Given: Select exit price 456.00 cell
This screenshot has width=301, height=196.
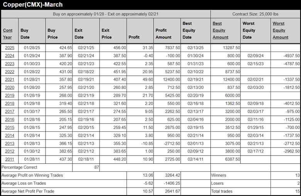Looking at the screenshot, I should [113, 48].
